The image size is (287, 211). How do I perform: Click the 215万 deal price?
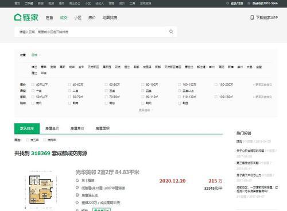215,181
